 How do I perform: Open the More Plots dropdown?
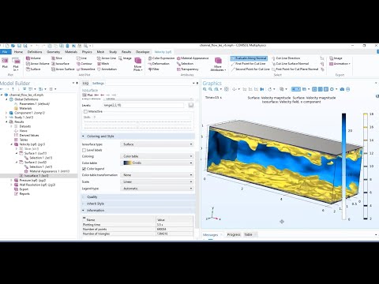[x=138, y=64]
